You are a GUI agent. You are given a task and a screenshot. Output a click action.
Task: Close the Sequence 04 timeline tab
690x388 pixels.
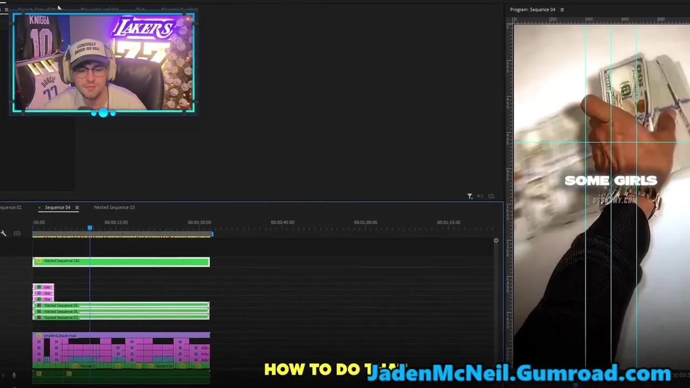coord(39,207)
